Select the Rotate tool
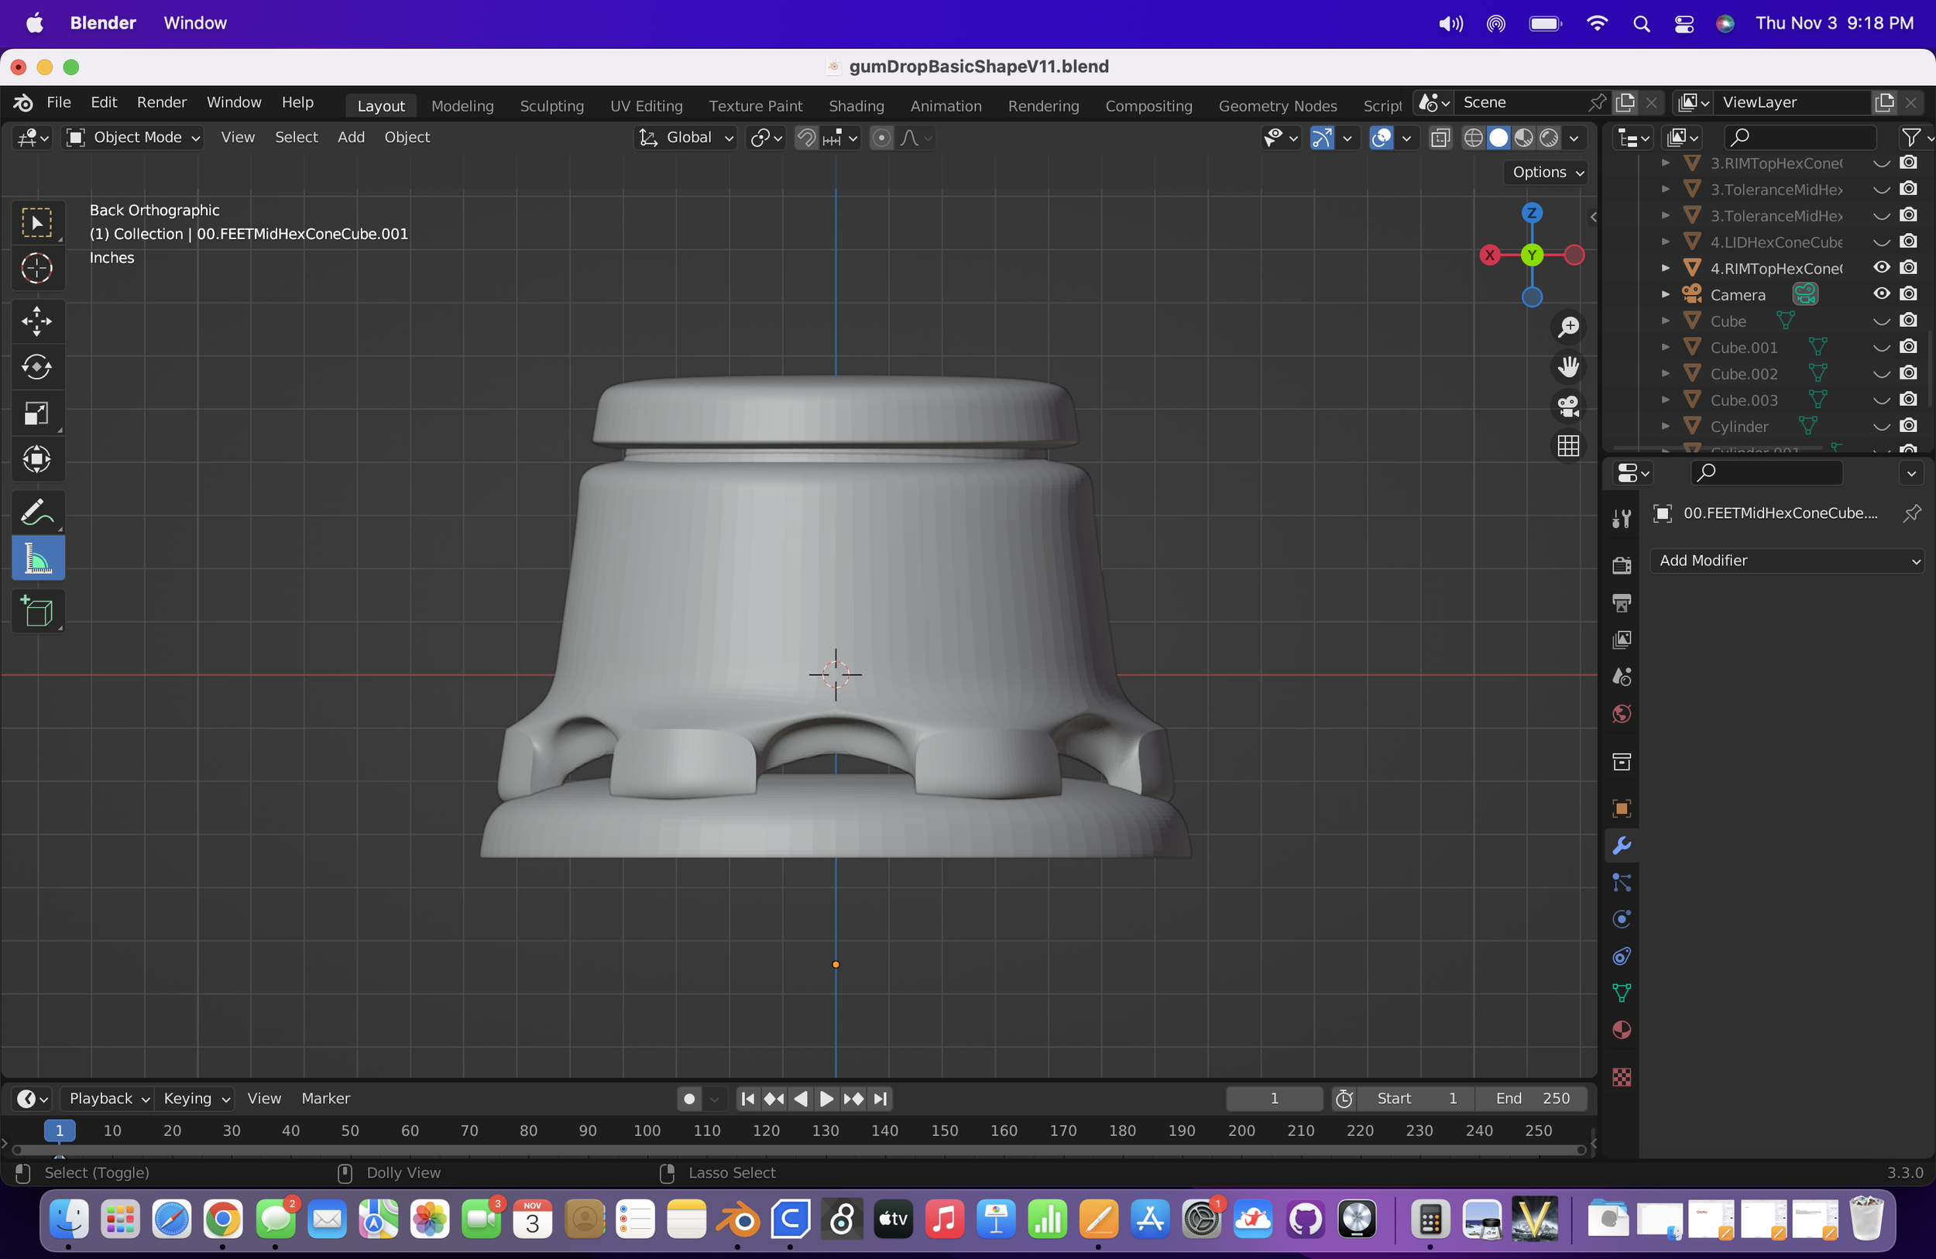Image resolution: width=1936 pixels, height=1259 pixels. coord(36,367)
